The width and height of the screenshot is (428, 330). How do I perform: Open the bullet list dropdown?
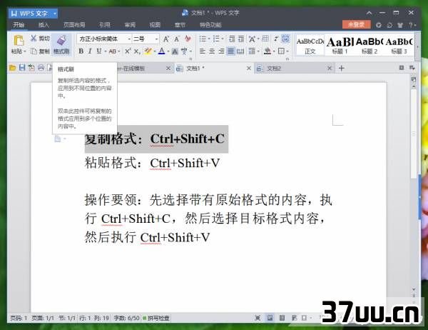[209, 39]
